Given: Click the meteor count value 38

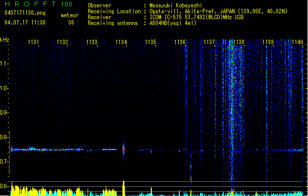Looking at the screenshot, I should [x=71, y=23].
